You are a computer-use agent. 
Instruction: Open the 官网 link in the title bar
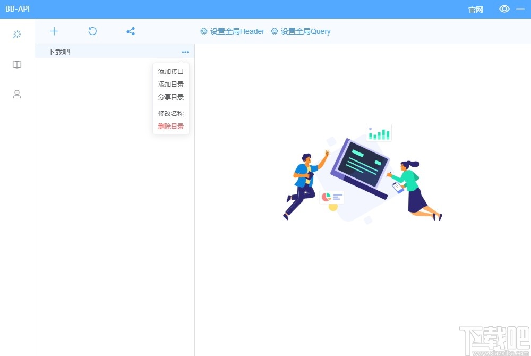click(475, 9)
